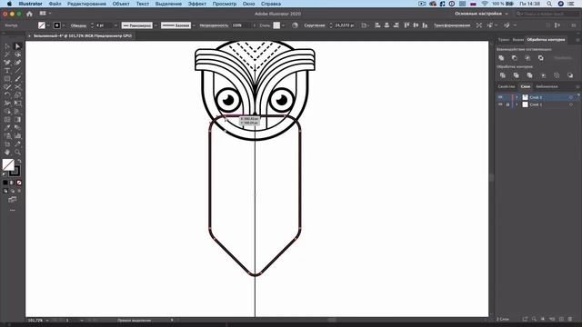
Task: Set the None paint mode button
Action: point(19,183)
